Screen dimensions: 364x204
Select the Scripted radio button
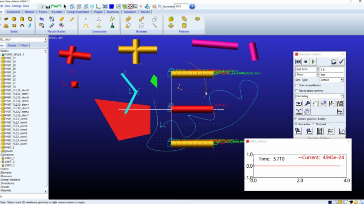(314, 124)
